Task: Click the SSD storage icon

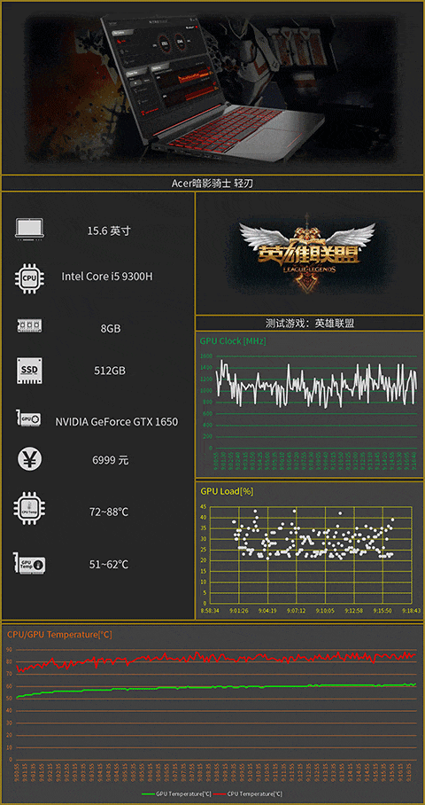Action: point(29,371)
